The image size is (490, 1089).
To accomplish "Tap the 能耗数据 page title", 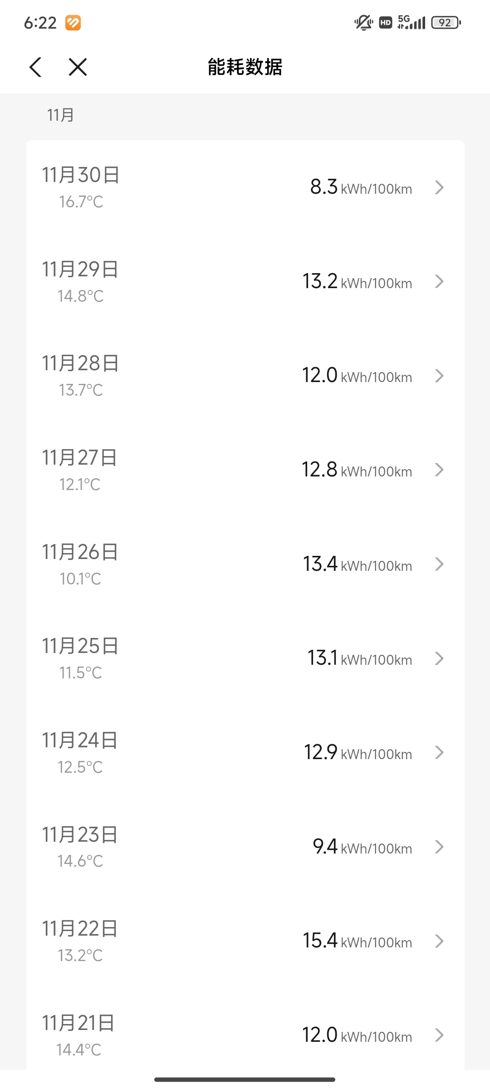I will coord(245,67).
